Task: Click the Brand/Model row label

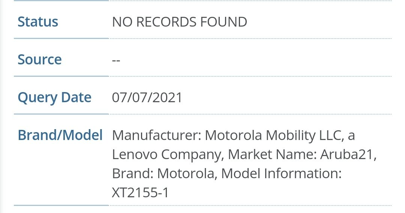Action: [60, 135]
